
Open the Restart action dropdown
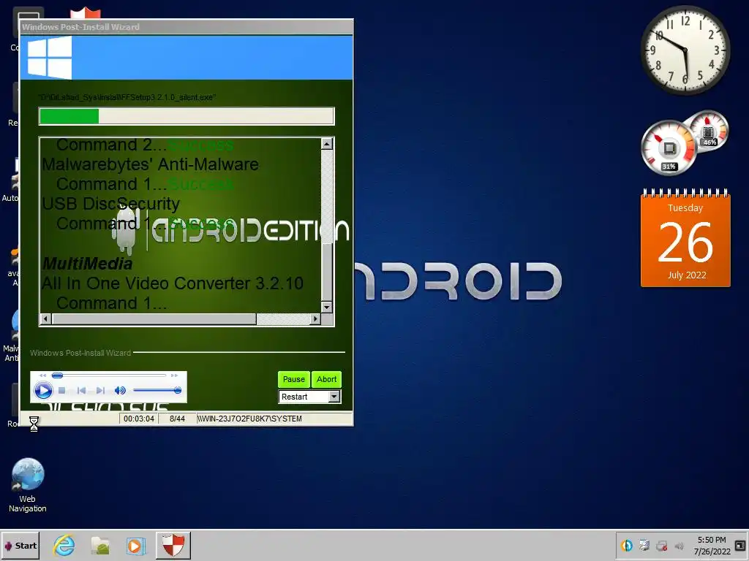pyautogui.click(x=334, y=397)
